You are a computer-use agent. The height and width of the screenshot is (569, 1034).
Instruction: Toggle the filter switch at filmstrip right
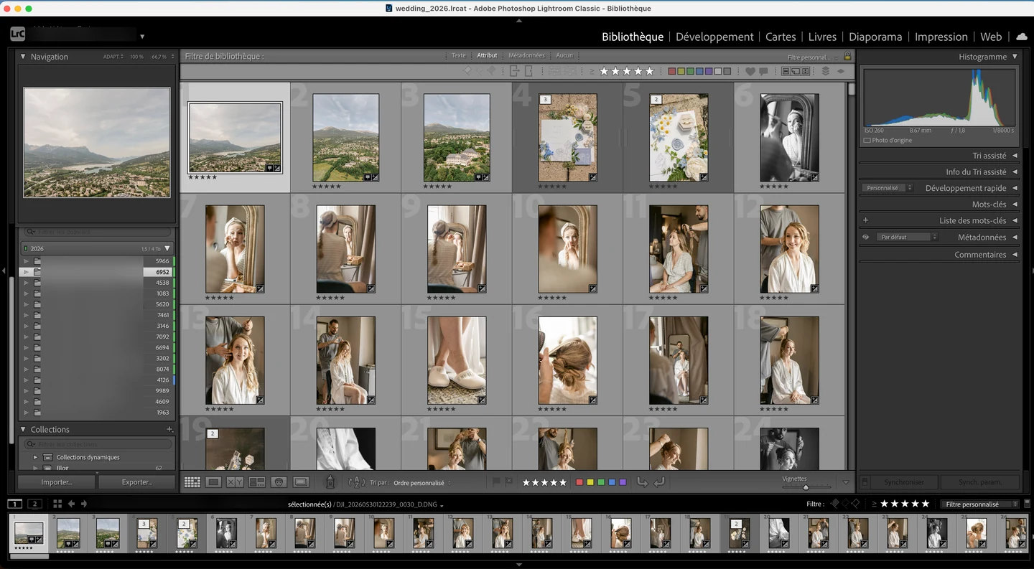pos(1028,504)
